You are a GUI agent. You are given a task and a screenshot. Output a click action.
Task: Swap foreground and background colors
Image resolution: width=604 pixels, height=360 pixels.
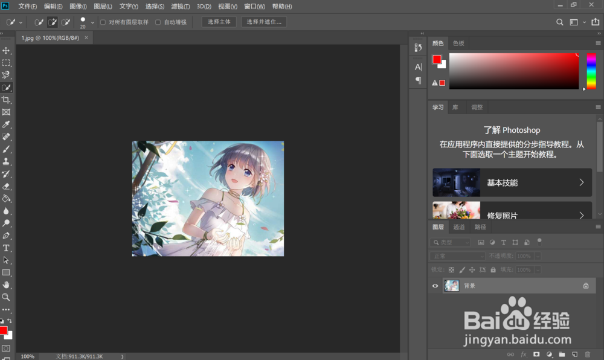click(10, 321)
